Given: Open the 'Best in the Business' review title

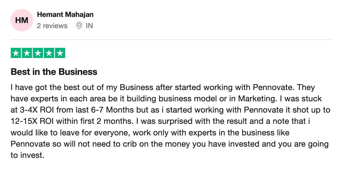Looking at the screenshot, I should [54, 72].
